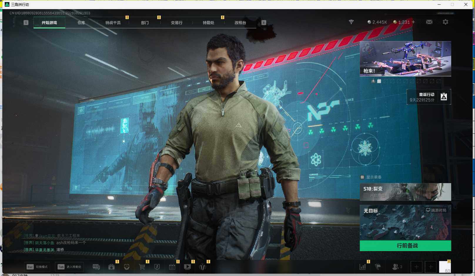Click the 1,231 gold coin balance
This screenshot has height=276, width=475.
(402, 22)
